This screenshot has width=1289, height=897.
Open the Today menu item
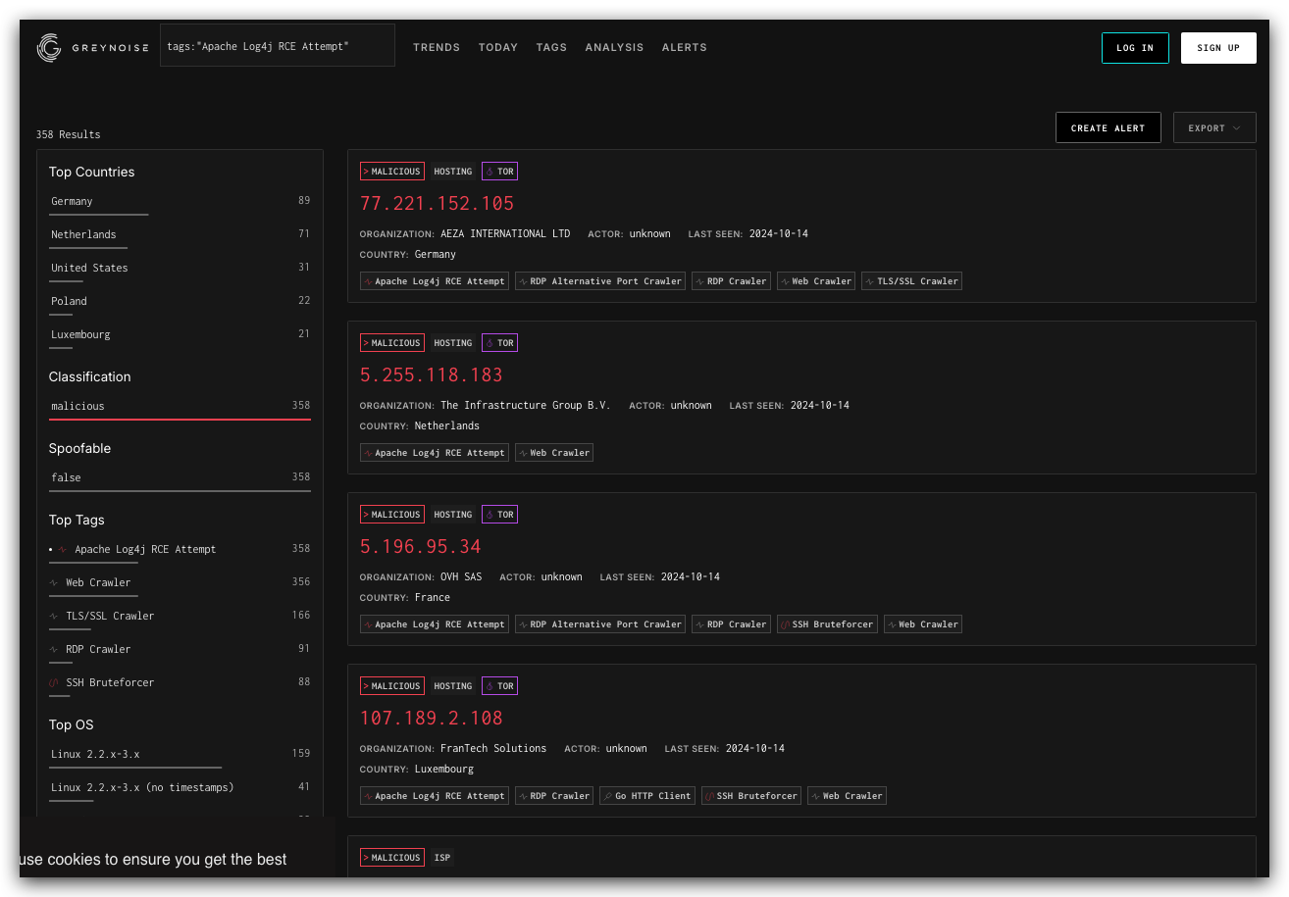click(x=498, y=47)
